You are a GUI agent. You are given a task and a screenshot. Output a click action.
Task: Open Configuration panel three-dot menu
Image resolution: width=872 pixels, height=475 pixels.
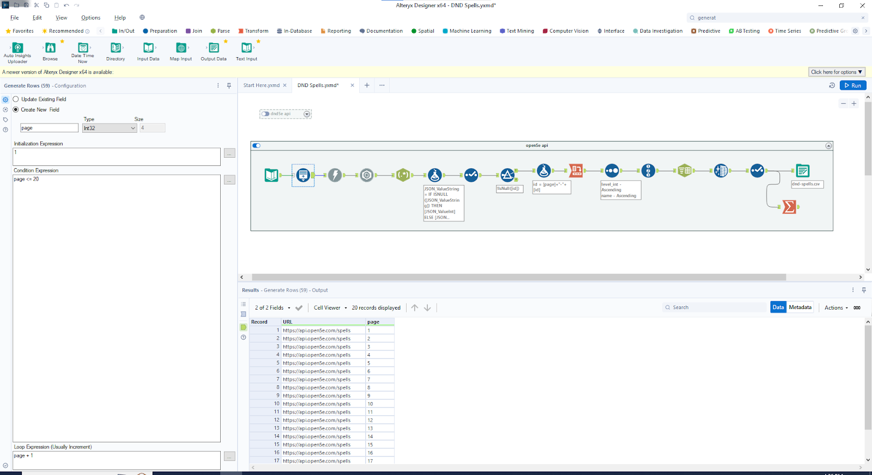point(218,85)
